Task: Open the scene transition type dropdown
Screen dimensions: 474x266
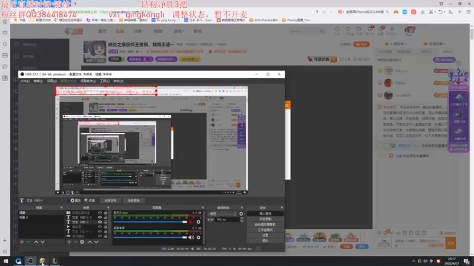Action: coord(223,214)
